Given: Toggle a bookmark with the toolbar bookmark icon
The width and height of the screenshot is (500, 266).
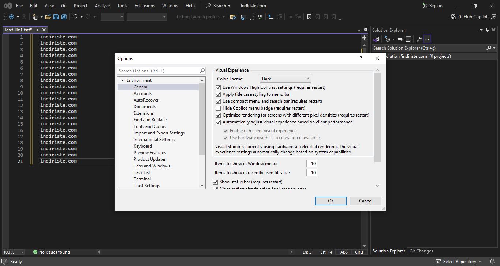Looking at the screenshot, I should (309, 17).
